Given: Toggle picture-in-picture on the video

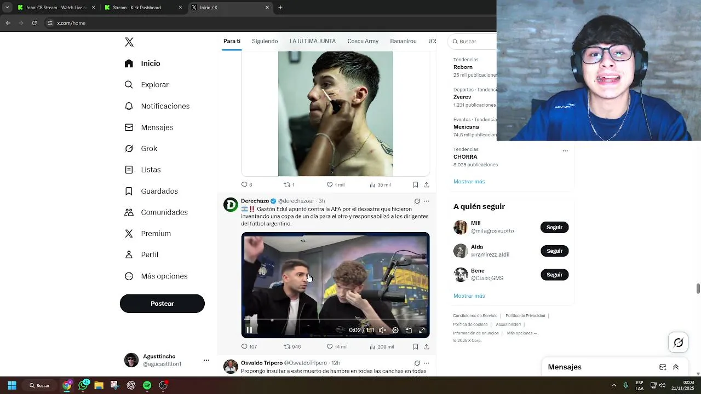Looking at the screenshot, I should tap(409, 330).
